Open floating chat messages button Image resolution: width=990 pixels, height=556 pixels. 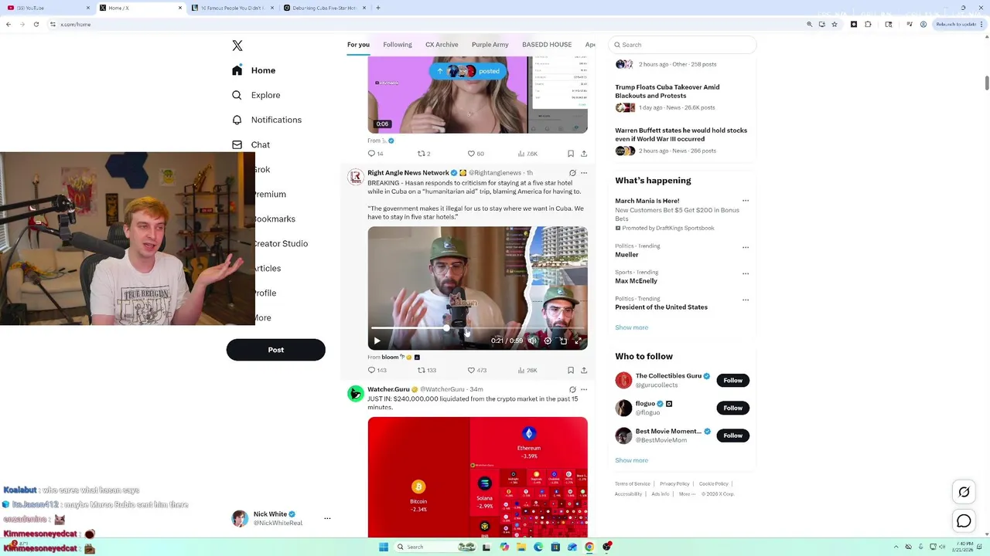point(964,522)
